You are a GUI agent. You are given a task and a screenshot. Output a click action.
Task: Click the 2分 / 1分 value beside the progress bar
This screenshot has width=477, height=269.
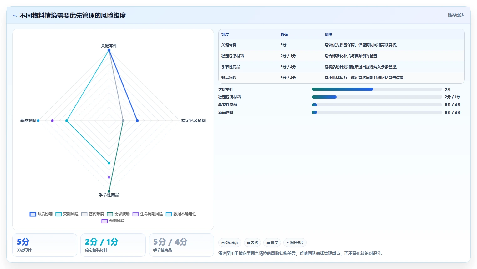[x=453, y=97]
